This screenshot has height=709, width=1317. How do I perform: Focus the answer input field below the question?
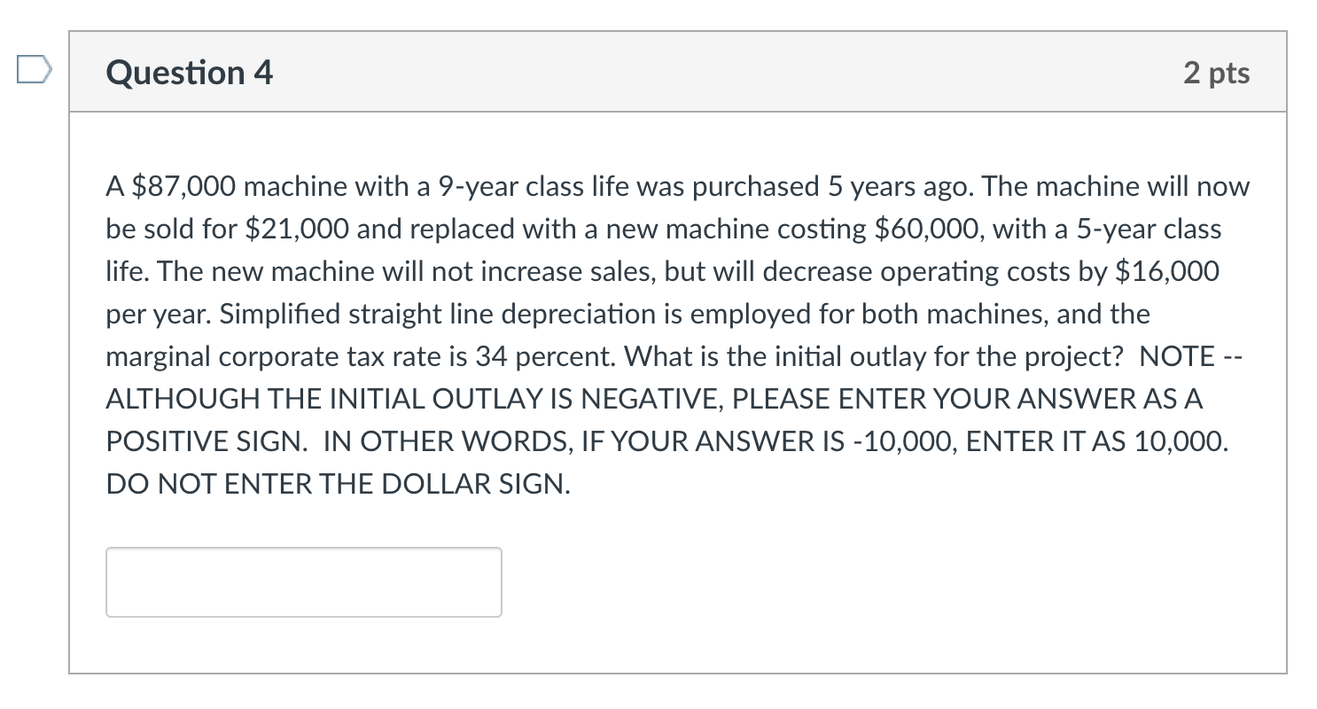pyautogui.click(x=303, y=581)
